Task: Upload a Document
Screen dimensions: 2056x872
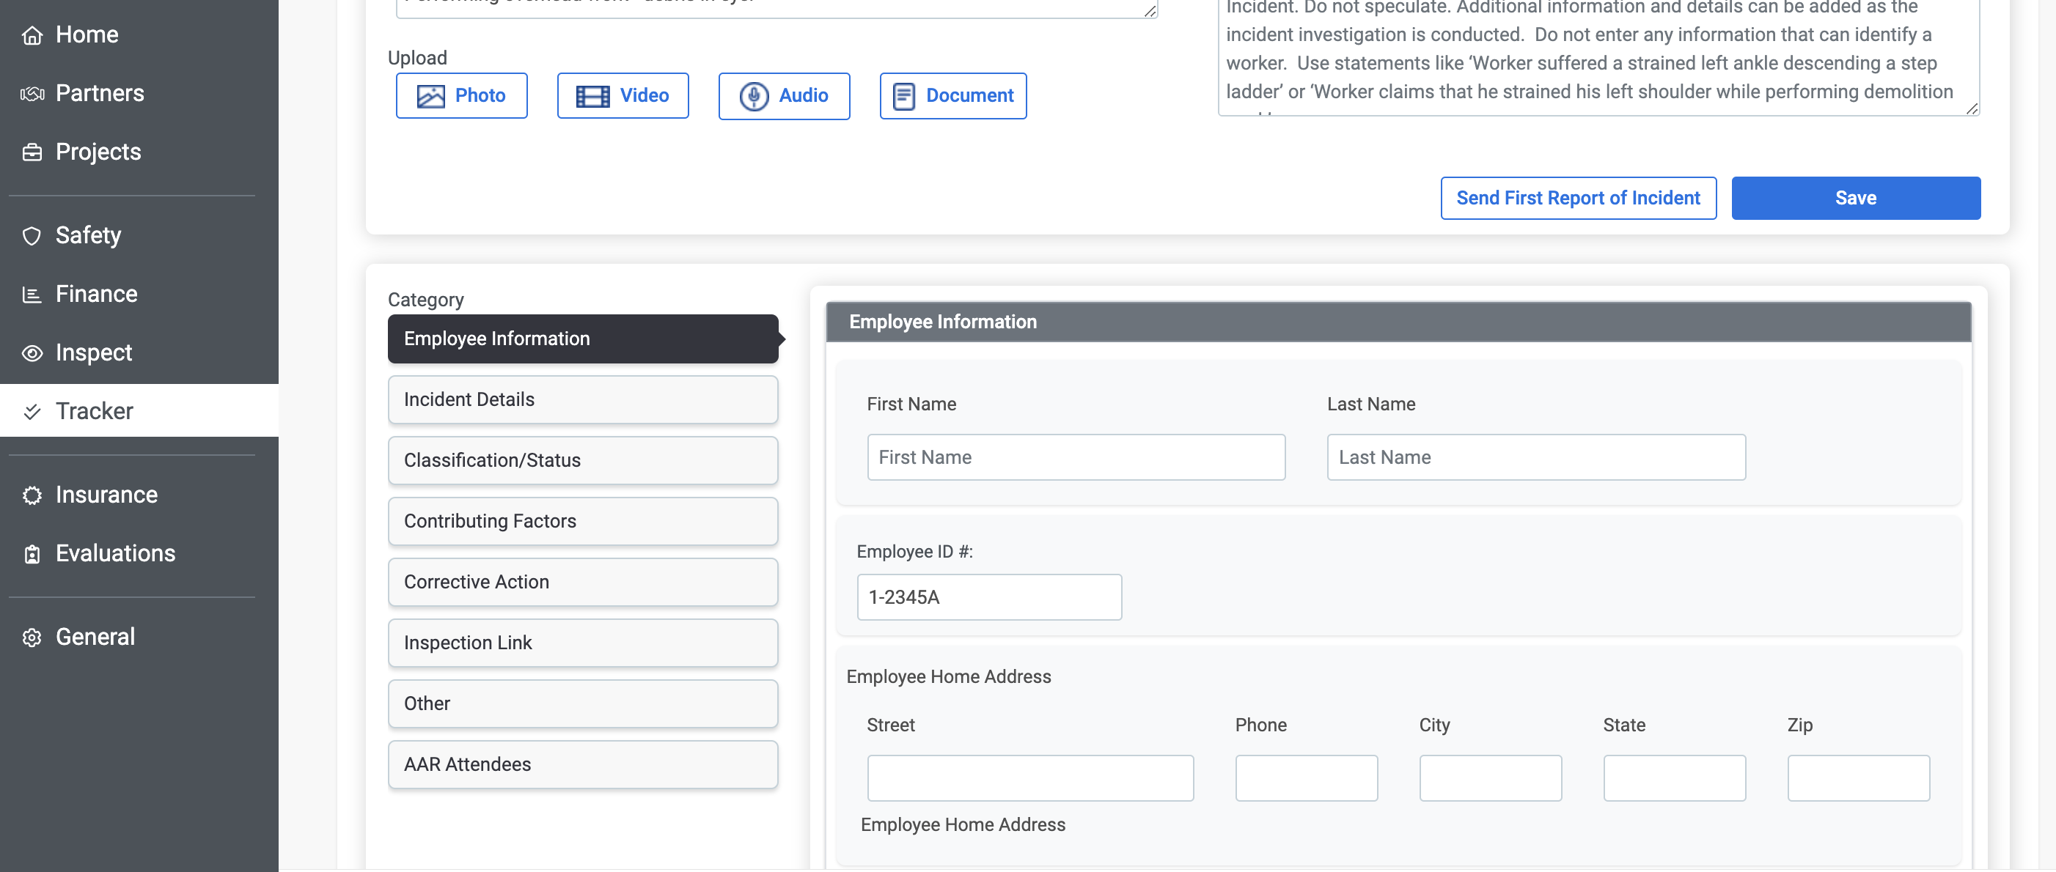Action: click(953, 96)
